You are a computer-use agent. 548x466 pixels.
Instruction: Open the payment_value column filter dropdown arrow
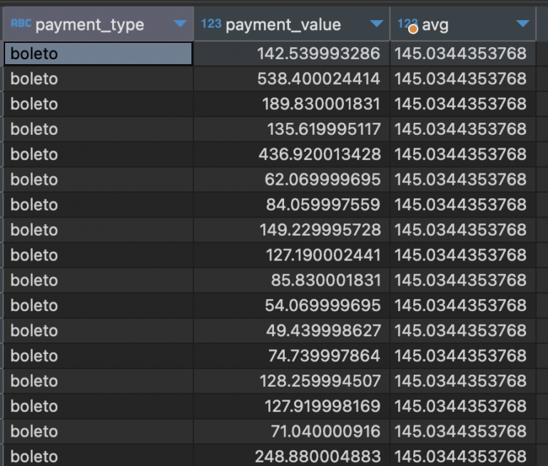point(377,25)
